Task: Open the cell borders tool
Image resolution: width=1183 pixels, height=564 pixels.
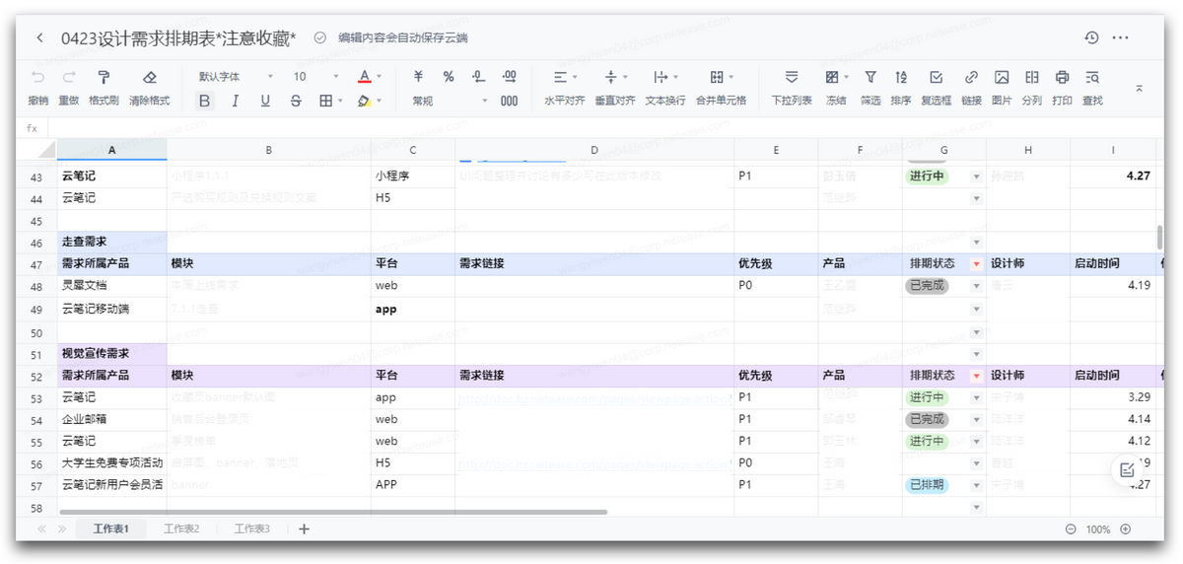Action: coord(326,101)
